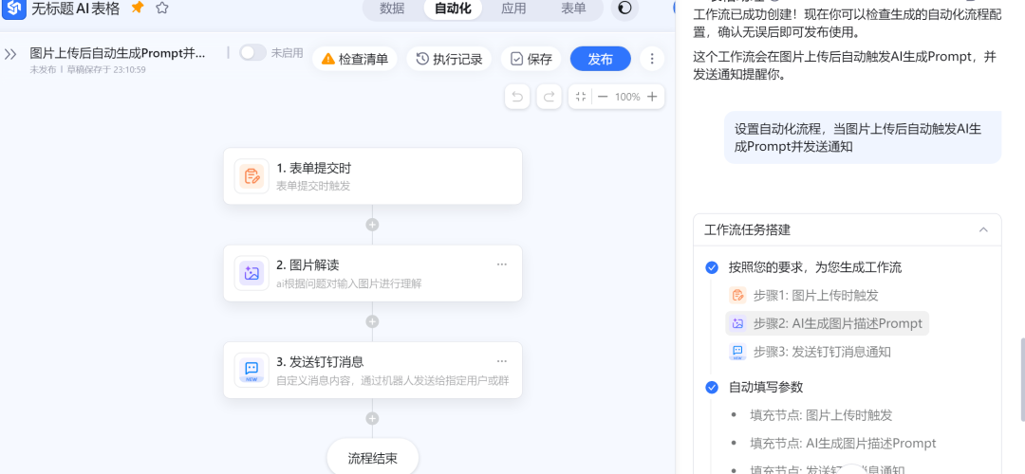This screenshot has width=1025, height=474.
Task: Star the document with the favorite icon
Action: tap(162, 8)
